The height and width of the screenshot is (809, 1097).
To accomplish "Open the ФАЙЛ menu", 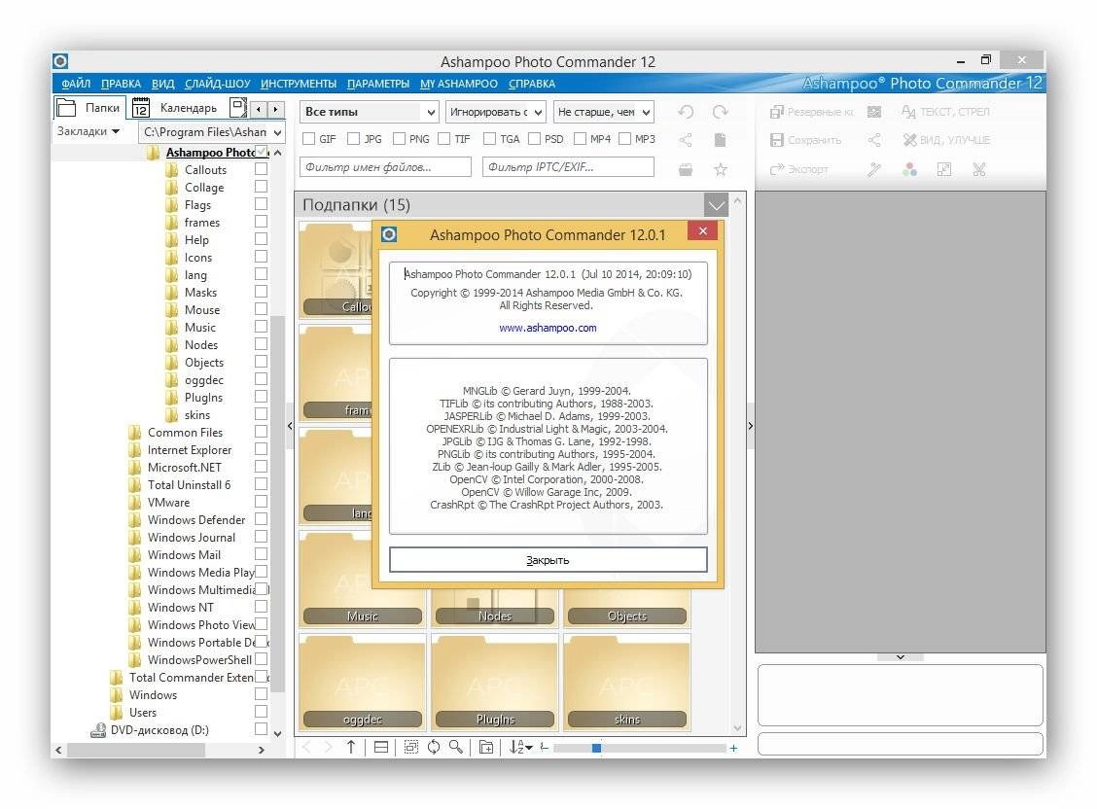I will 76,84.
